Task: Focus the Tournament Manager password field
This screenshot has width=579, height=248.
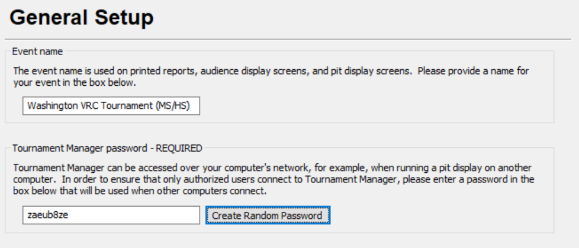Action: [x=111, y=215]
